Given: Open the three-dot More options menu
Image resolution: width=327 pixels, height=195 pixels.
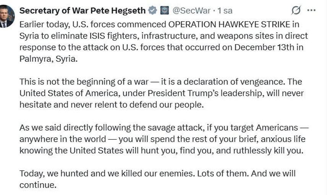Looking at the screenshot, I should tap(312, 10).
